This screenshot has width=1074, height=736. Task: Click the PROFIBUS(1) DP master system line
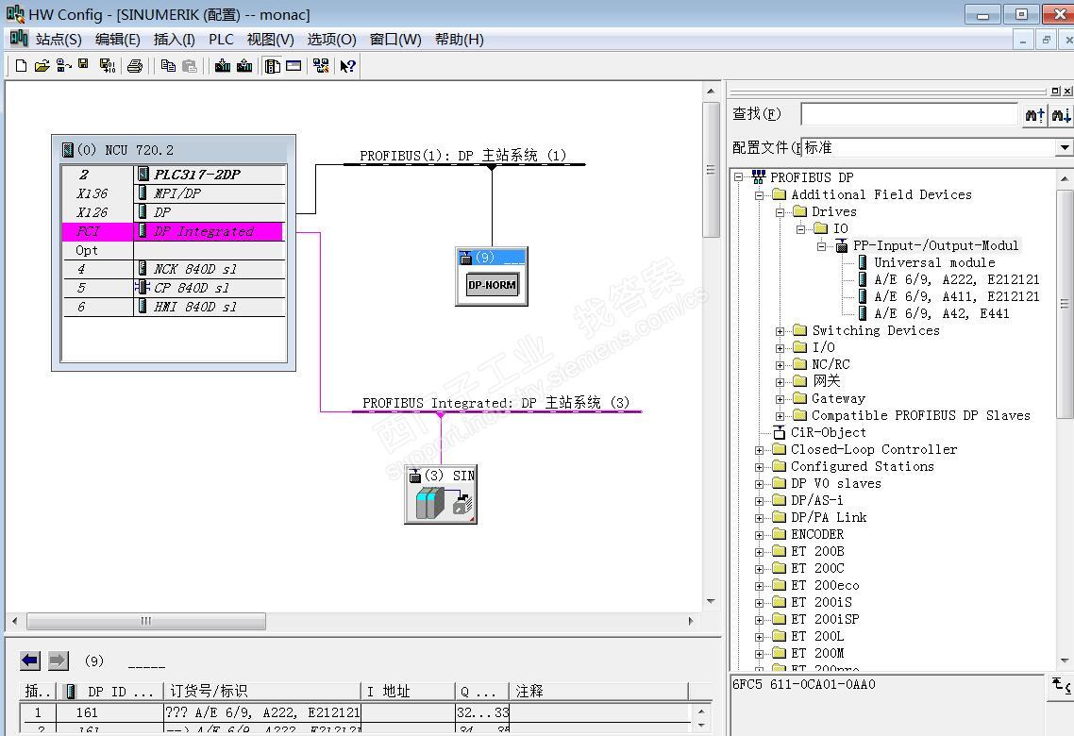point(464,164)
